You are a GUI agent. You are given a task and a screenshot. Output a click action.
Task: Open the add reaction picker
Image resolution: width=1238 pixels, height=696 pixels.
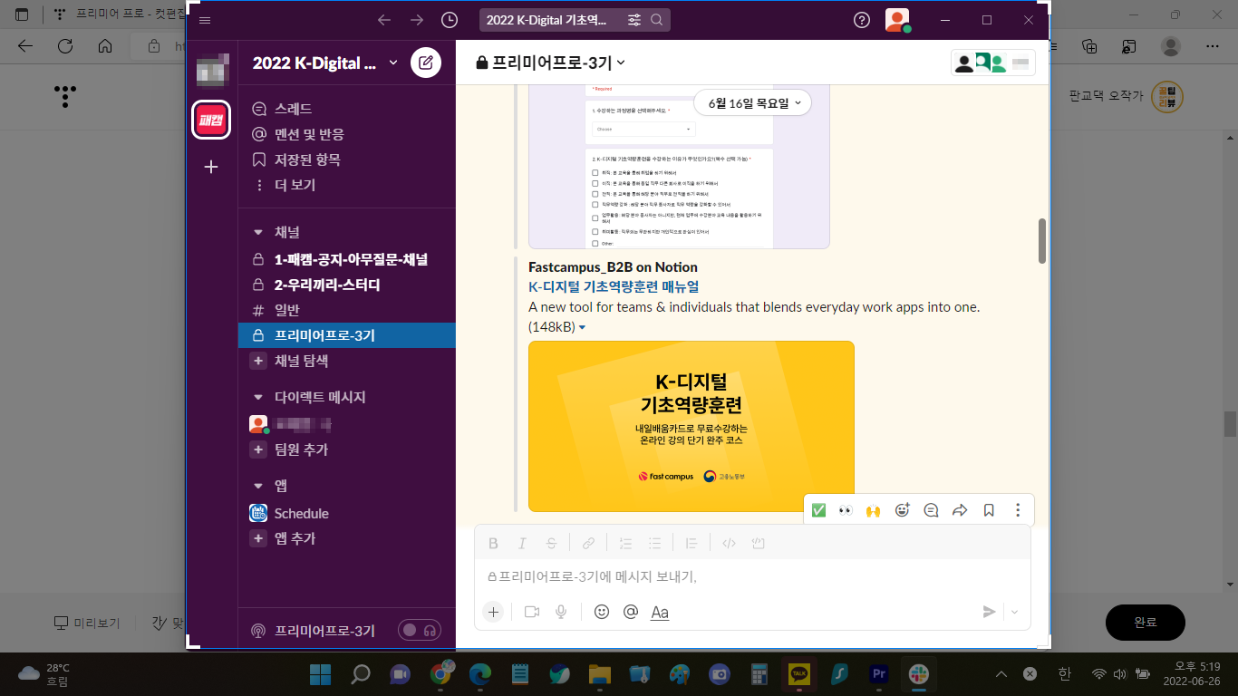click(902, 510)
